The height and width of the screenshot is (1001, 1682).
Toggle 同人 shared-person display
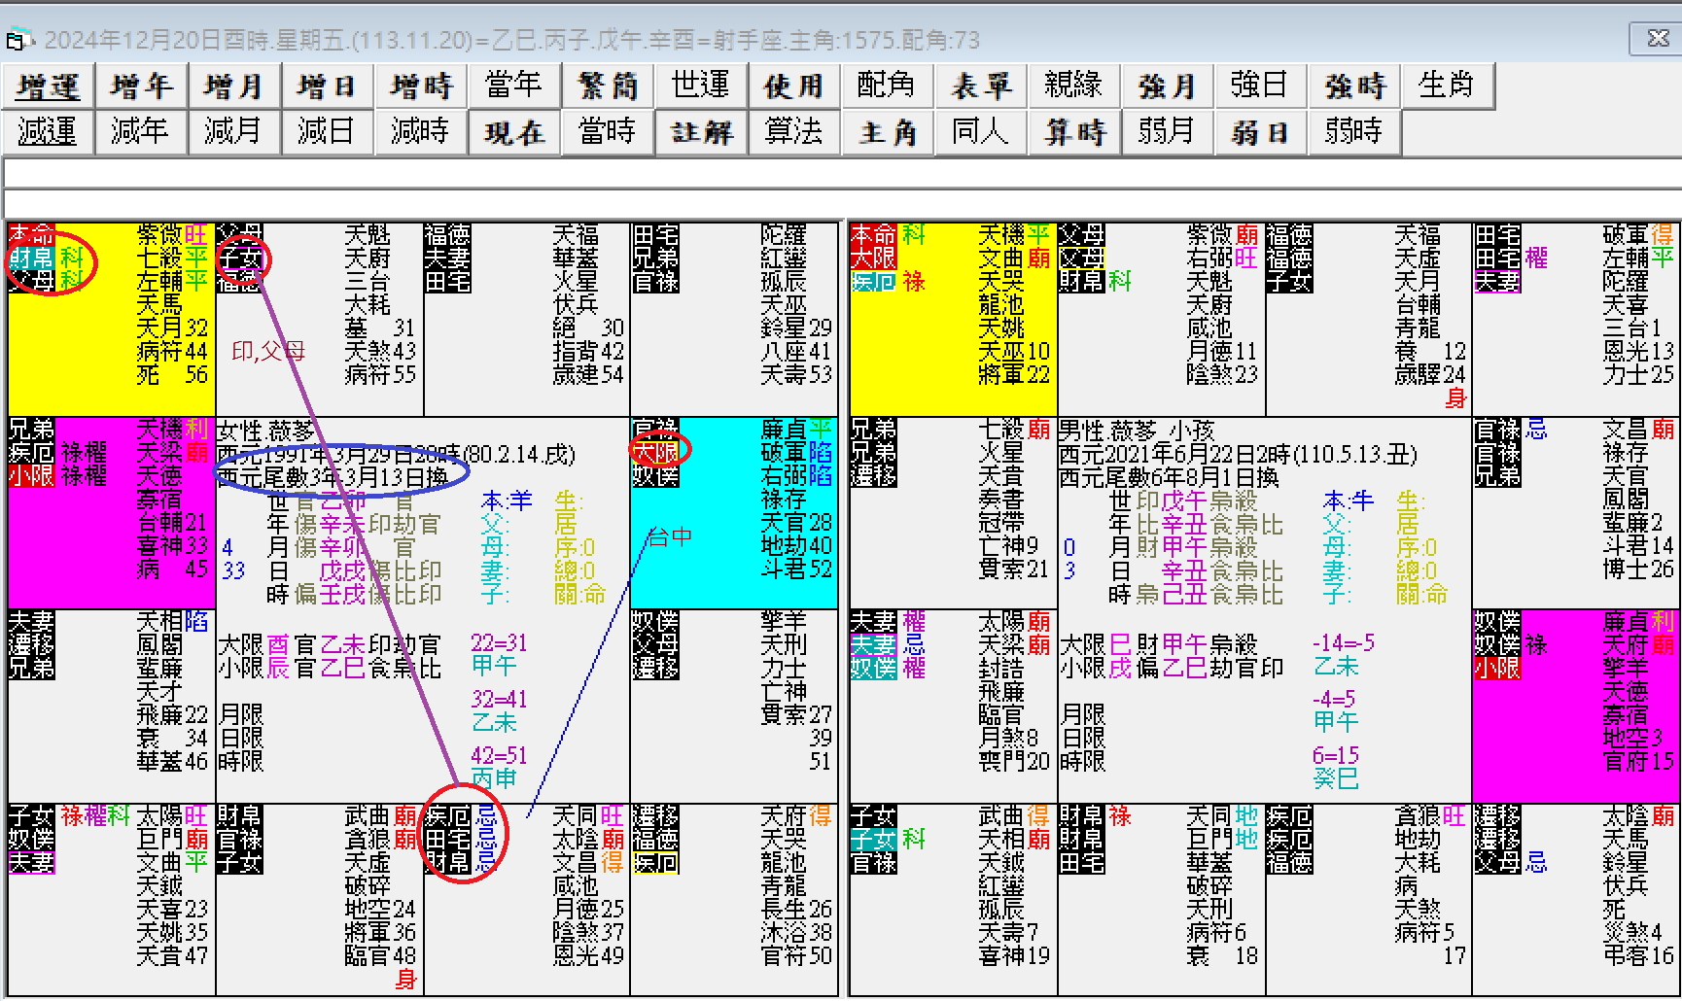[x=980, y=132]
